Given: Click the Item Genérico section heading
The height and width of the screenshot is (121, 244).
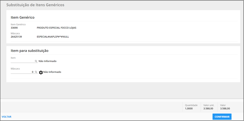Looking at the screenshot, I should [23, 17].
